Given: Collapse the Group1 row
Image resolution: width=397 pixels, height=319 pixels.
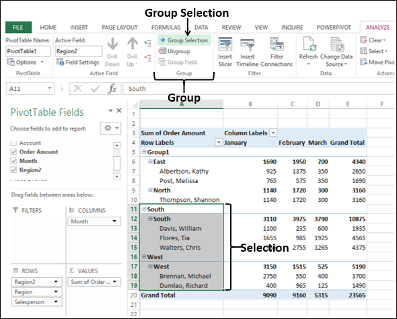Looking at the screenshot, I should 144,152.
